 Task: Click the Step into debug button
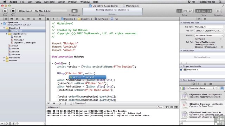pyautogui.click(x=65, y=103)
